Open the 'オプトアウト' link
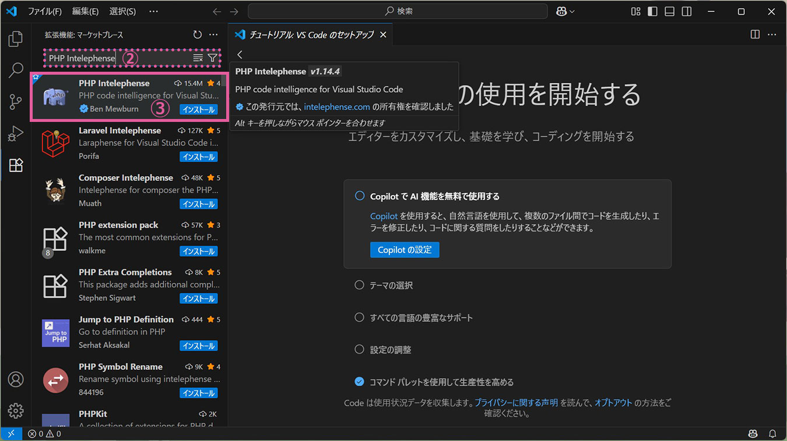 613,402
